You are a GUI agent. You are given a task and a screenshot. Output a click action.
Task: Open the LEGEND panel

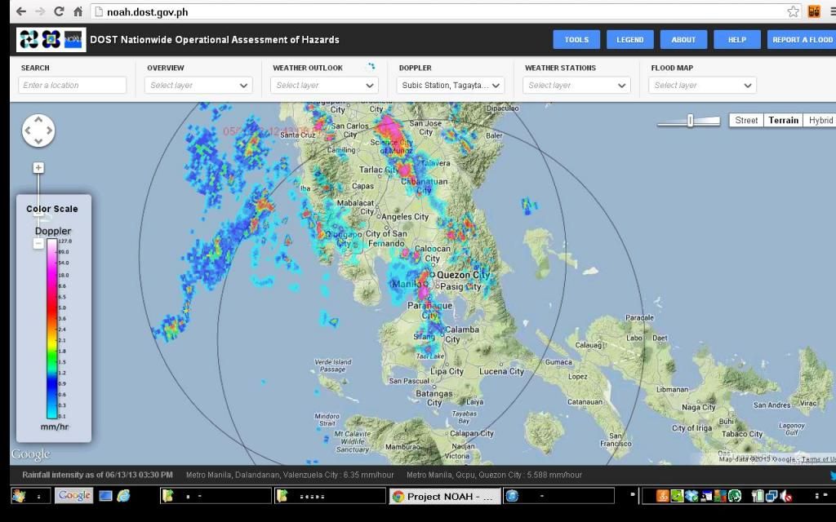tap(630, 39)
